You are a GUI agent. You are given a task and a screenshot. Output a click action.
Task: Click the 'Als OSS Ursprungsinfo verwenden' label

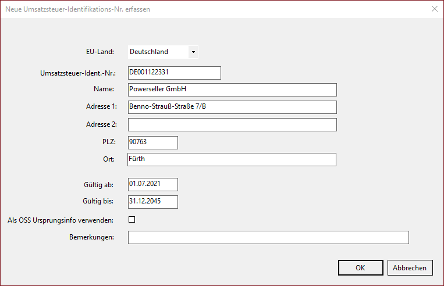pyautogui.click(x=63, y=220)
